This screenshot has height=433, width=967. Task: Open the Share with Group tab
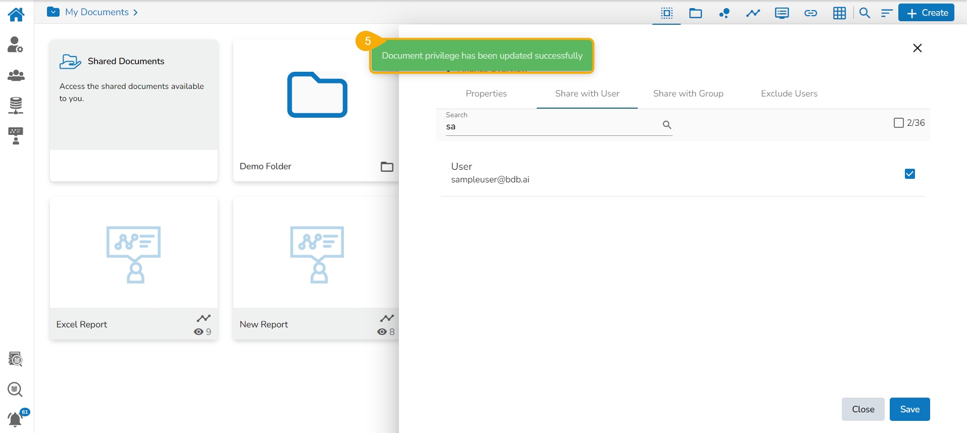(x=688, y=93)
